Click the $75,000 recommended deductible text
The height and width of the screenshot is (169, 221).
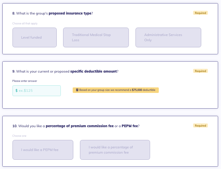137,90
